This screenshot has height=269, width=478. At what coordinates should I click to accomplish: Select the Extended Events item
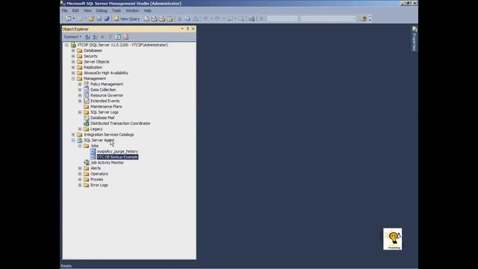[105, 101]
